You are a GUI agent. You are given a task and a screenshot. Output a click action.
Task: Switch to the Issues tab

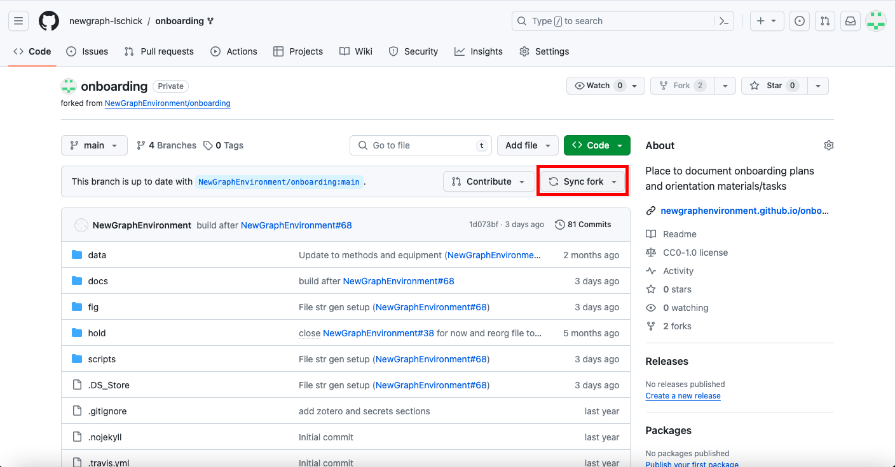click(87, 51)
